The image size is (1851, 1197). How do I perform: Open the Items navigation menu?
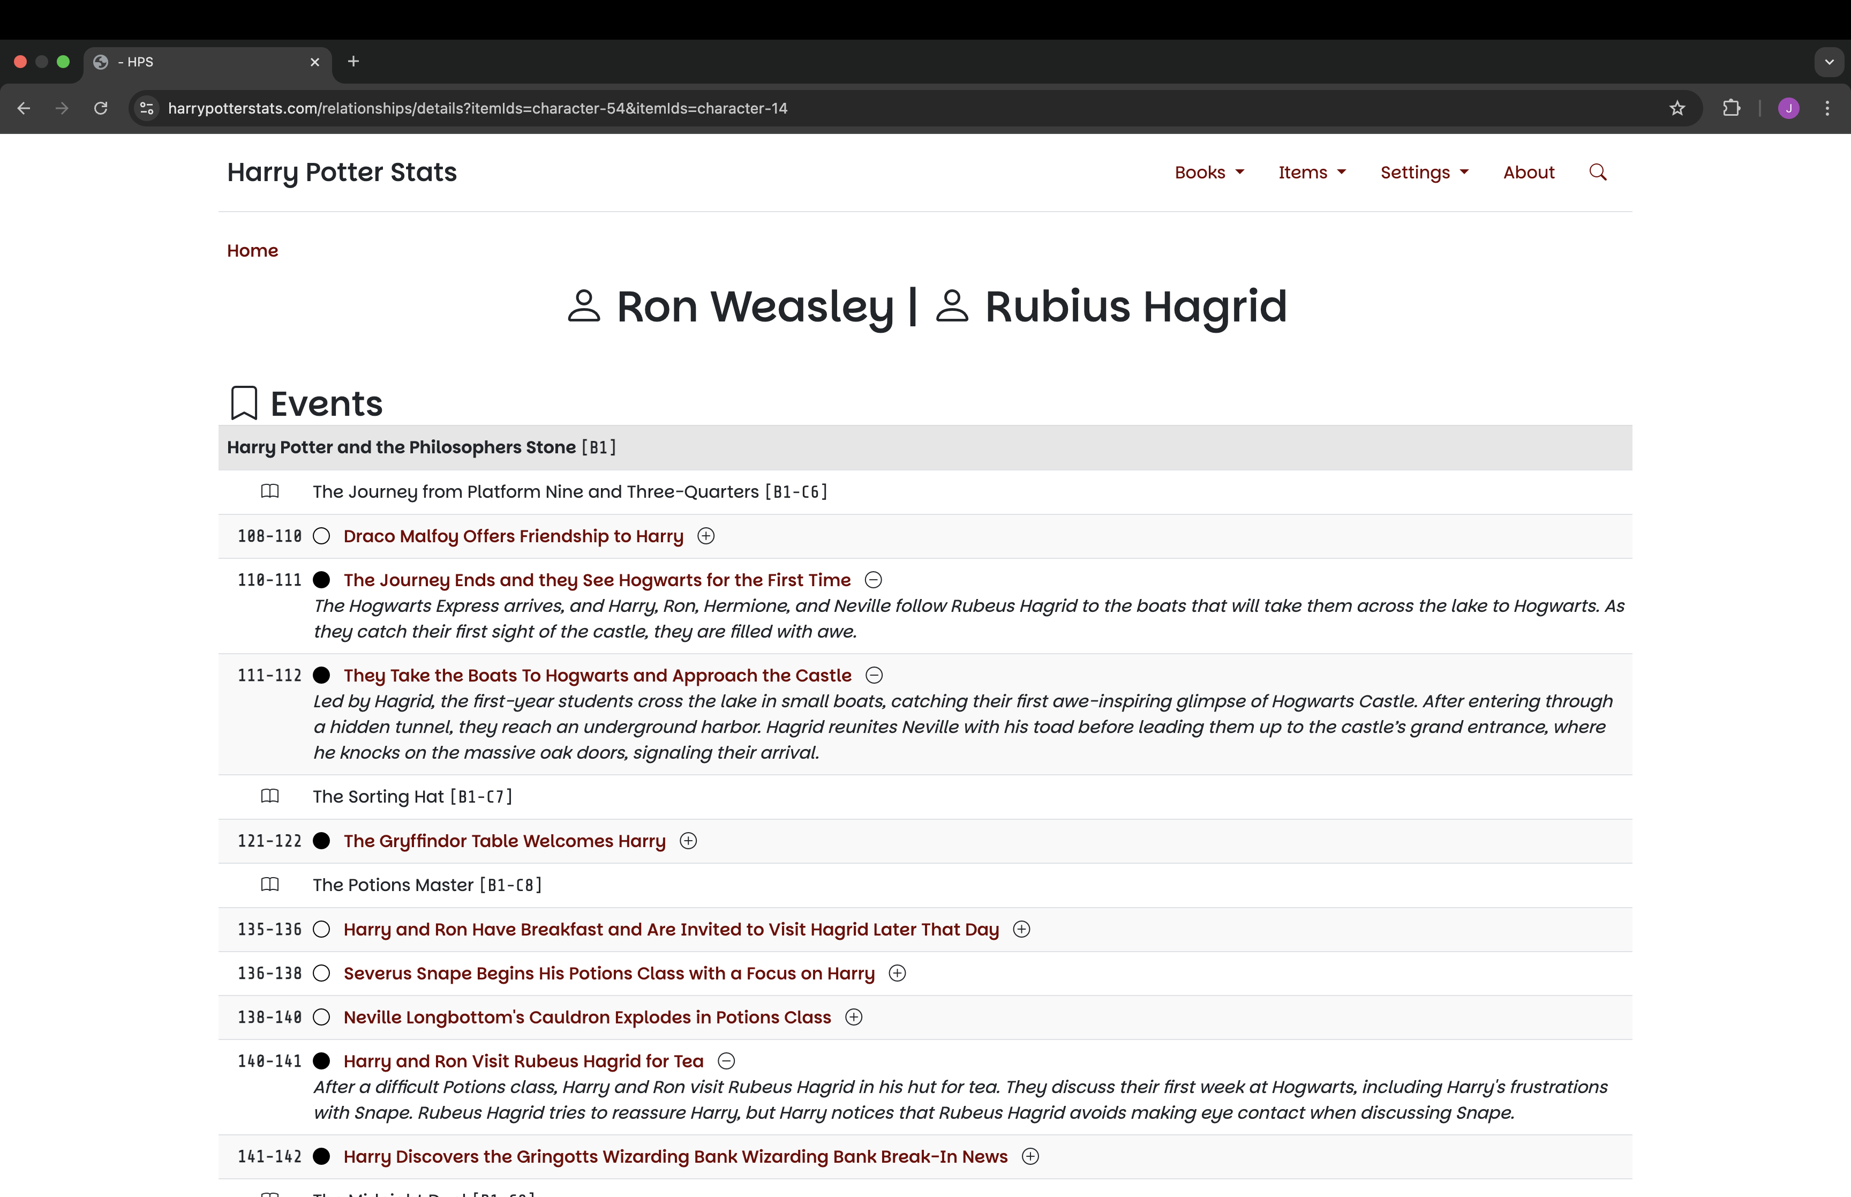[1311, 173]
